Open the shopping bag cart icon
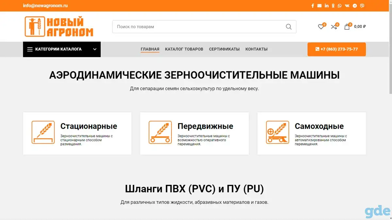This screenshot has height=220, width=392. click(x=347, y=27)
